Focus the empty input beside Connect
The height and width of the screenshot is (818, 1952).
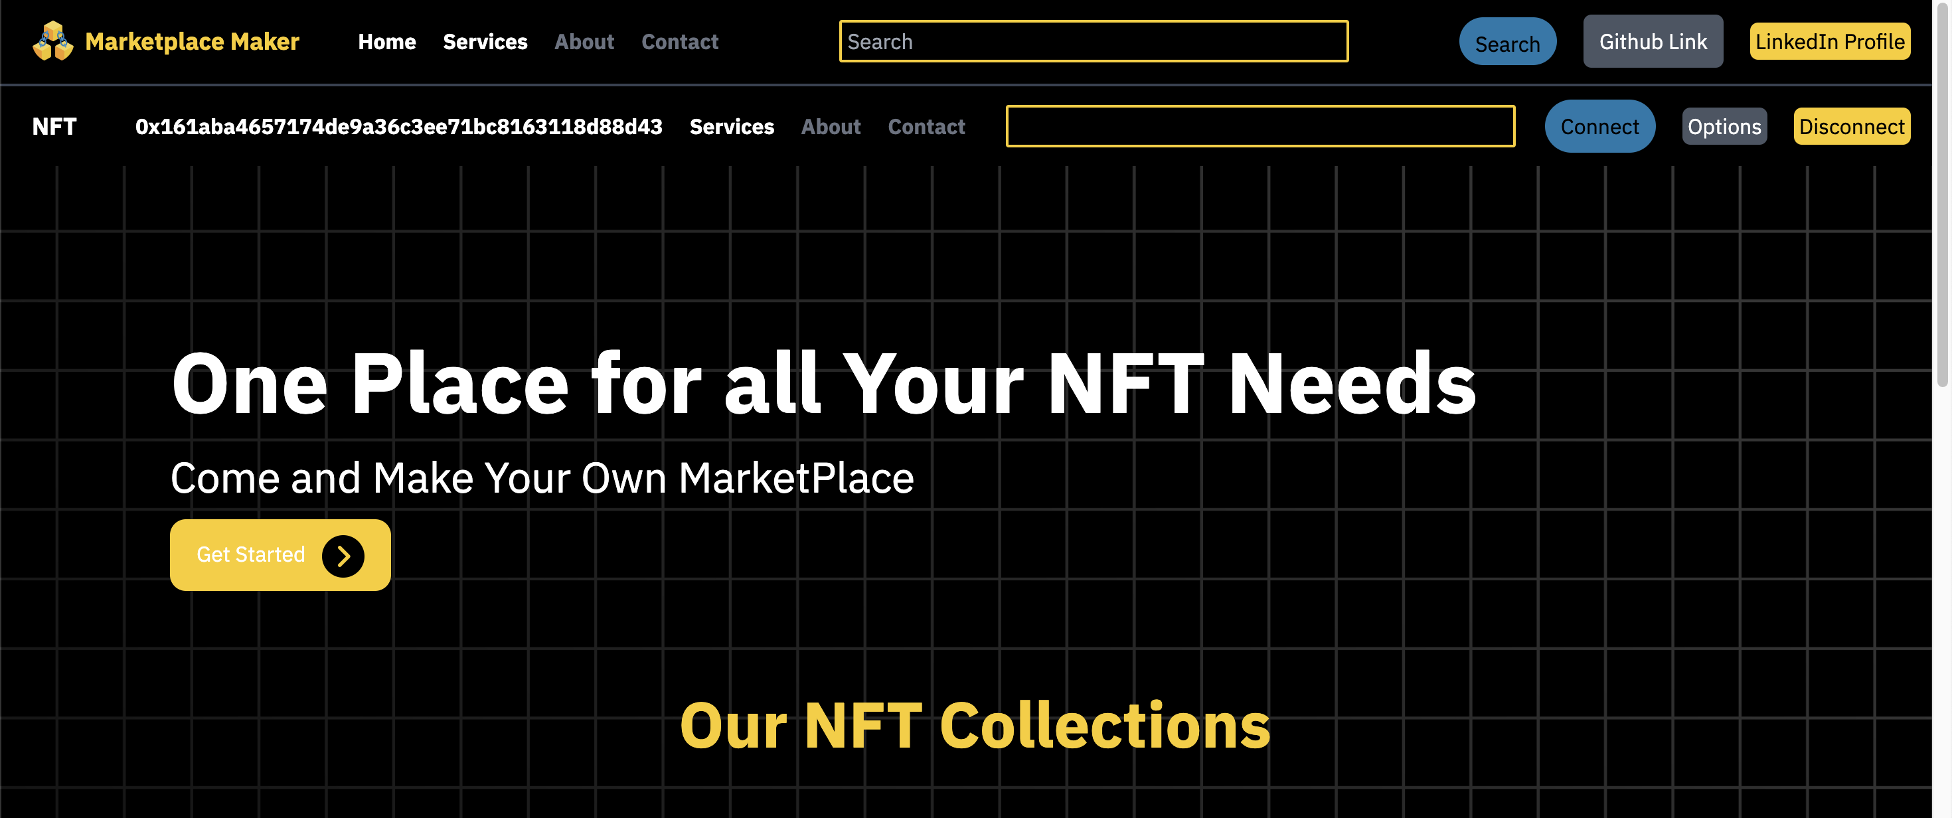1260,127
